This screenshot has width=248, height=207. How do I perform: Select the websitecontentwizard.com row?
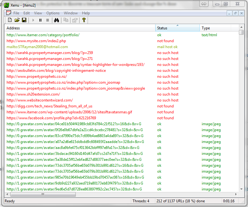coord(121,100)
